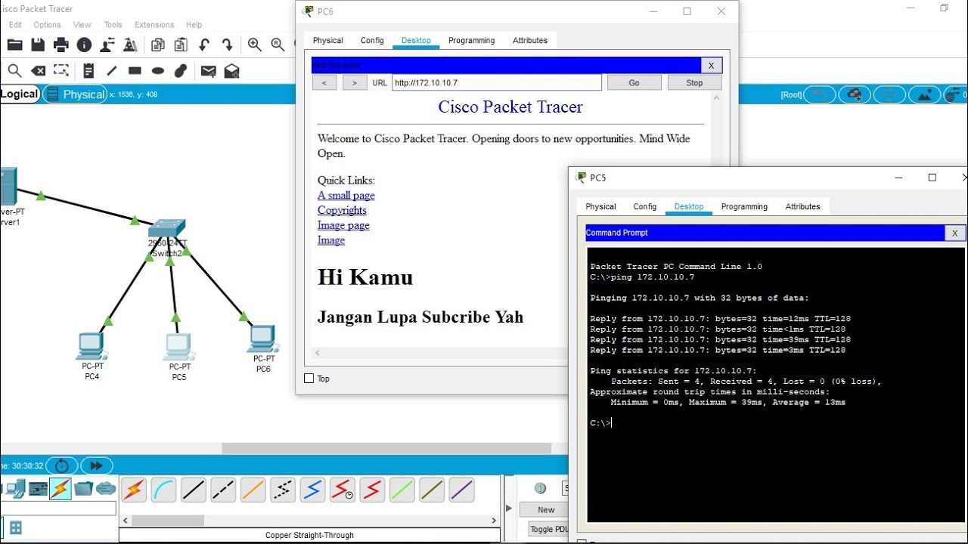This screenshot has width=968, height=544.
Task: Click the Stop button in web browser
Action: pyautogui.click(x=694, y=82)
